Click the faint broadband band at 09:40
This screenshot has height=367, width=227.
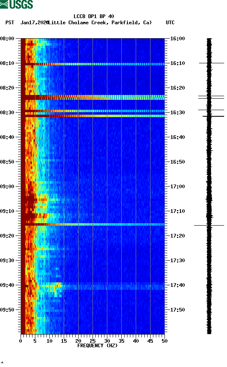pyautogui.click(x=93, y=286)
